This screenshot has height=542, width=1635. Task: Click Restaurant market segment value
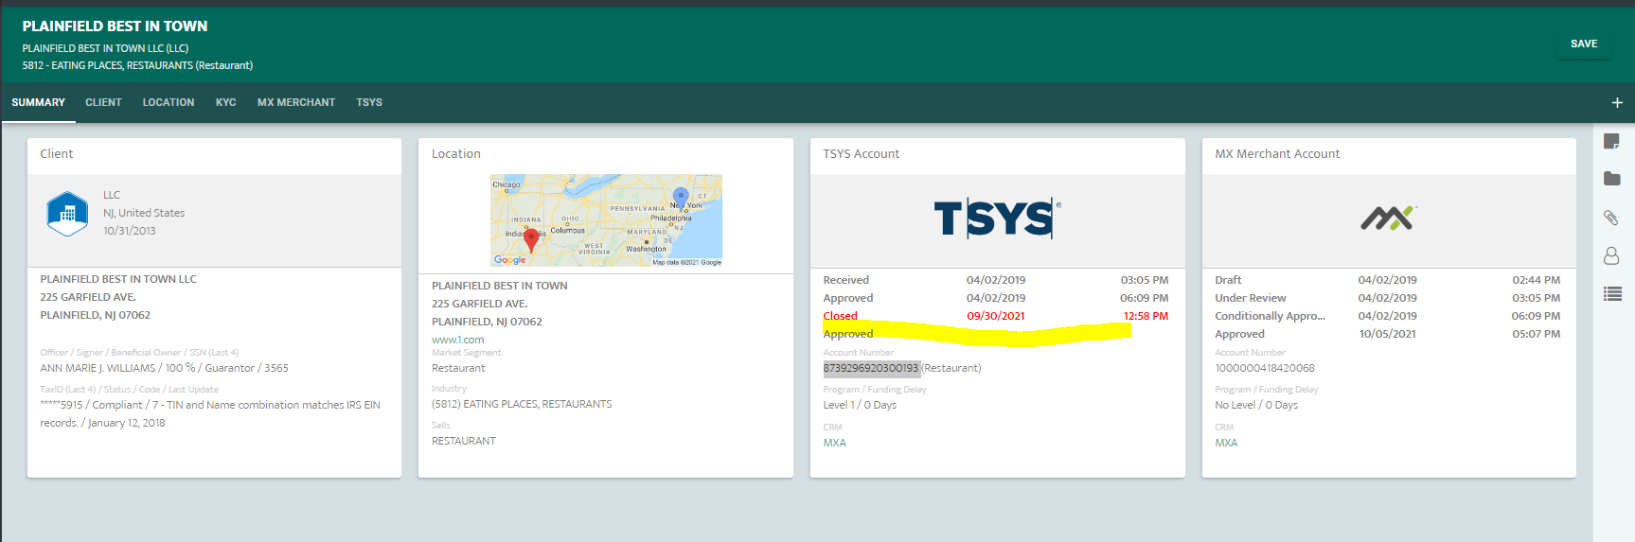(458, 368)
